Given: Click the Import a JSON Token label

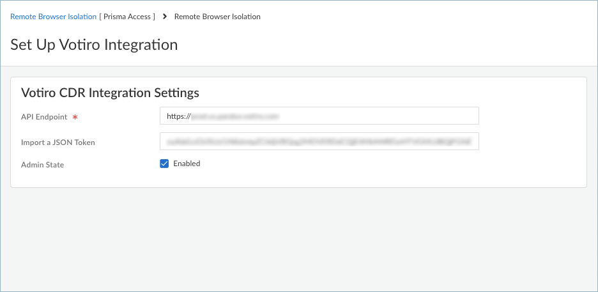Looking at the screenshot, I should coord(58,142).
